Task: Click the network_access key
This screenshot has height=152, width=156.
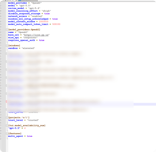Action: pos(17,16)
